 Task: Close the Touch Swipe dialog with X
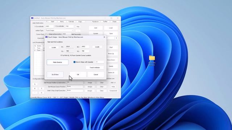(104, 37)
